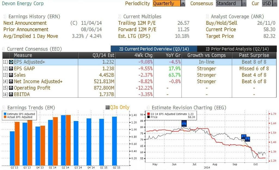Viewport: 279px width, 170px height.
Task: Toggle the Q3s Only checkbox
Action: pyautogui.click(x=107, y=107)
